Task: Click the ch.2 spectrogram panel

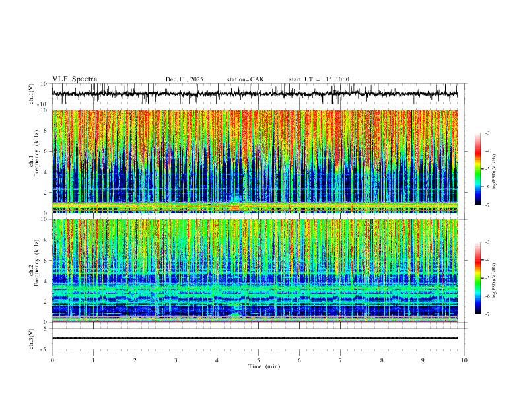Action: [x=255, y=271]
